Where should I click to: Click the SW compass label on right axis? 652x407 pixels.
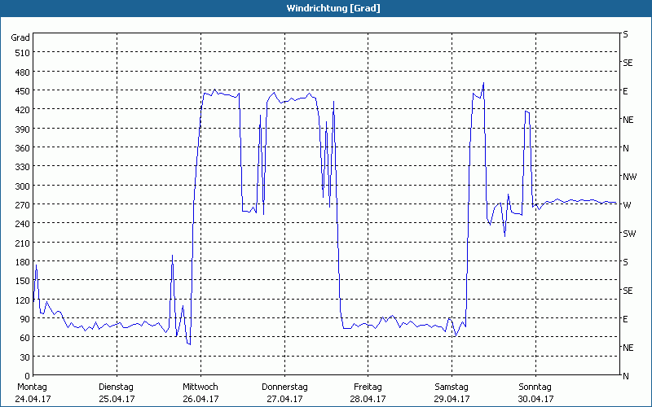628,234
